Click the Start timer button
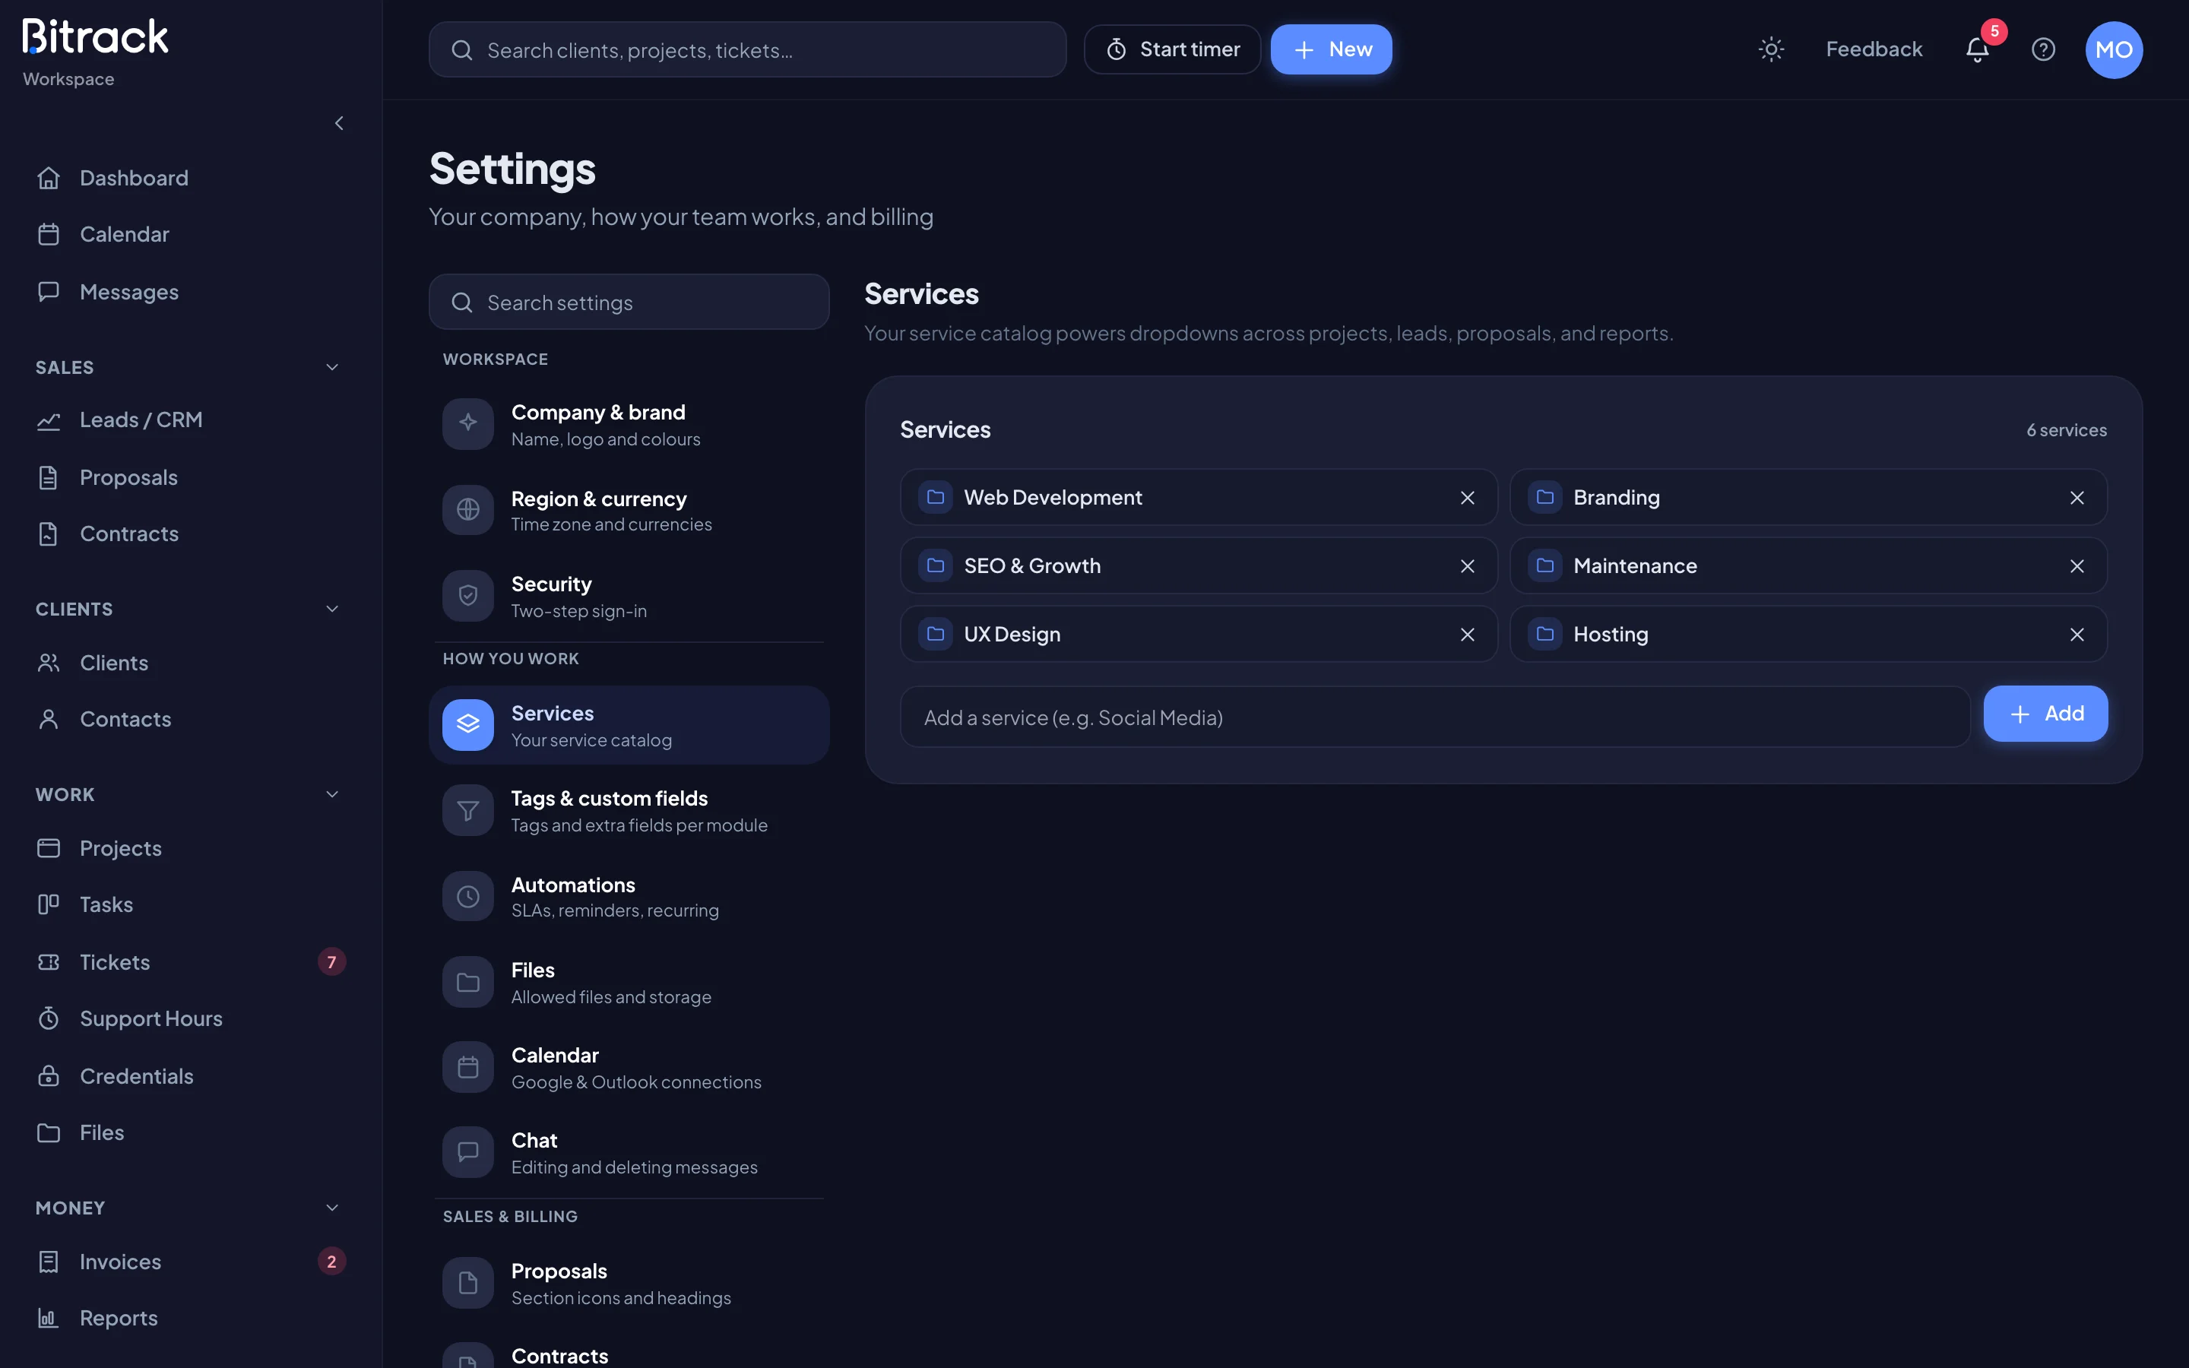Screen dimensions: 2189x1368 pyautogui.click(x=1172, y=49)
